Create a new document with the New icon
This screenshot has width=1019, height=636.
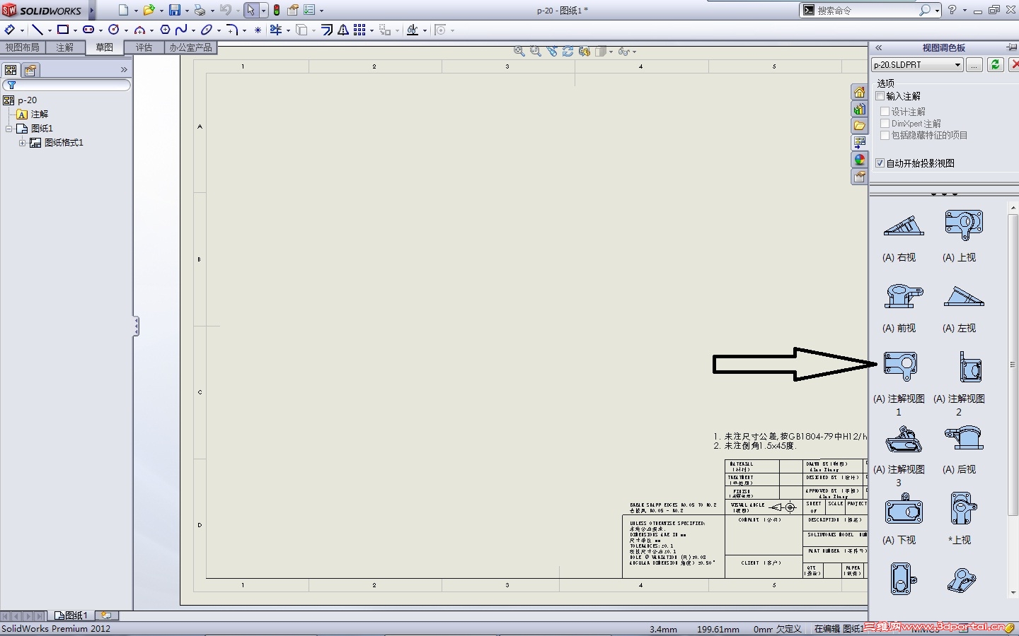(124, 10)
